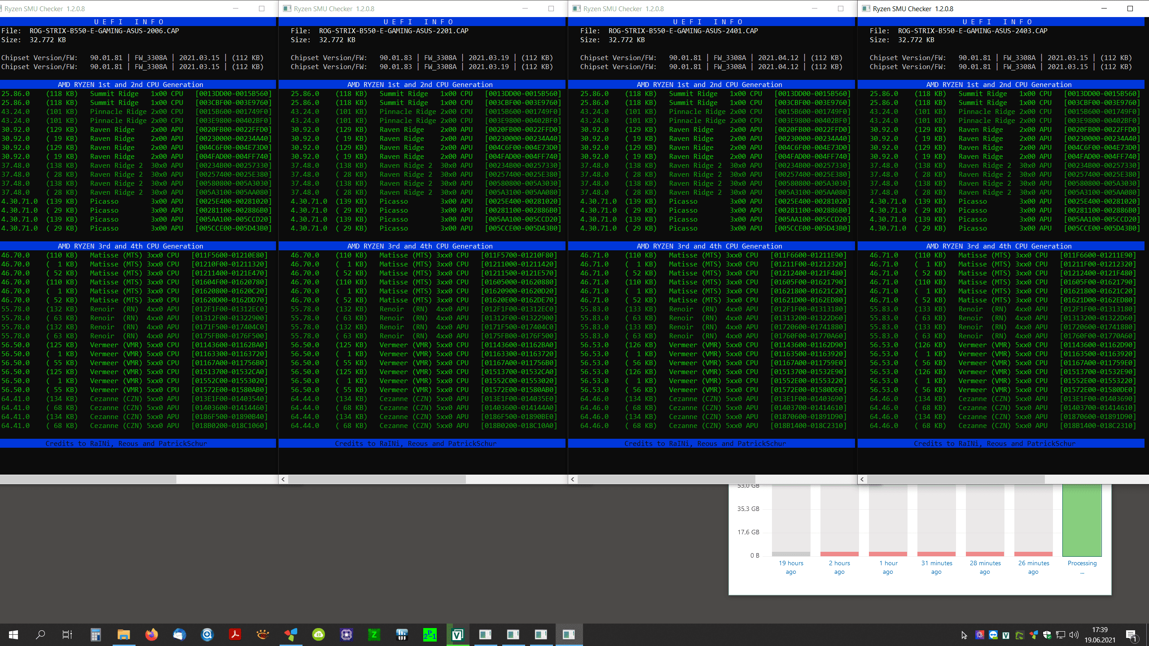Click window icon of the 2201.CAP SMU Checker

[x=287, y=9]
